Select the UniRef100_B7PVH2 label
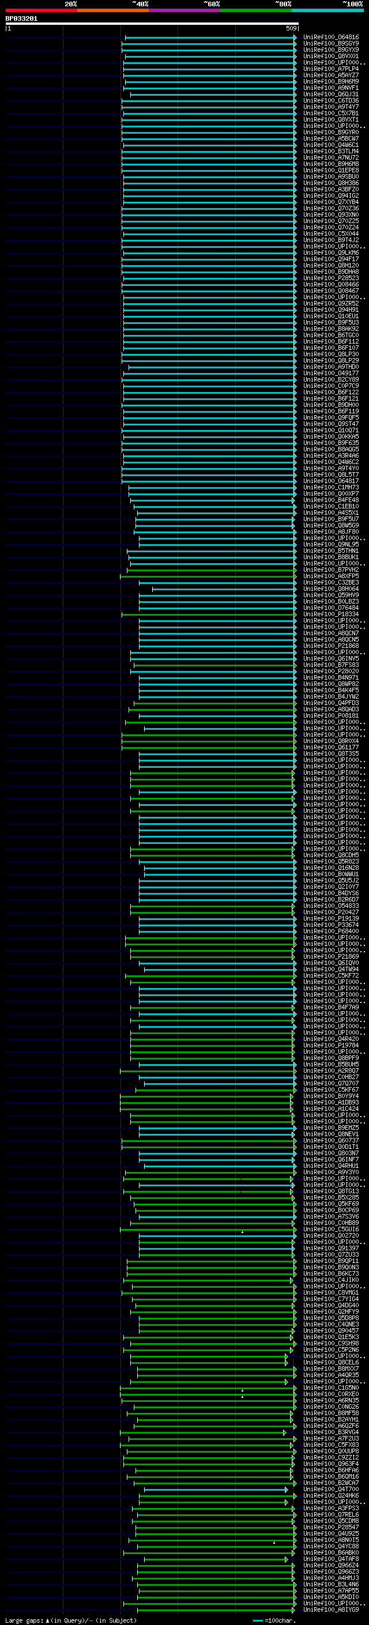Screen dimensions: 369x1625 point(331,570)
